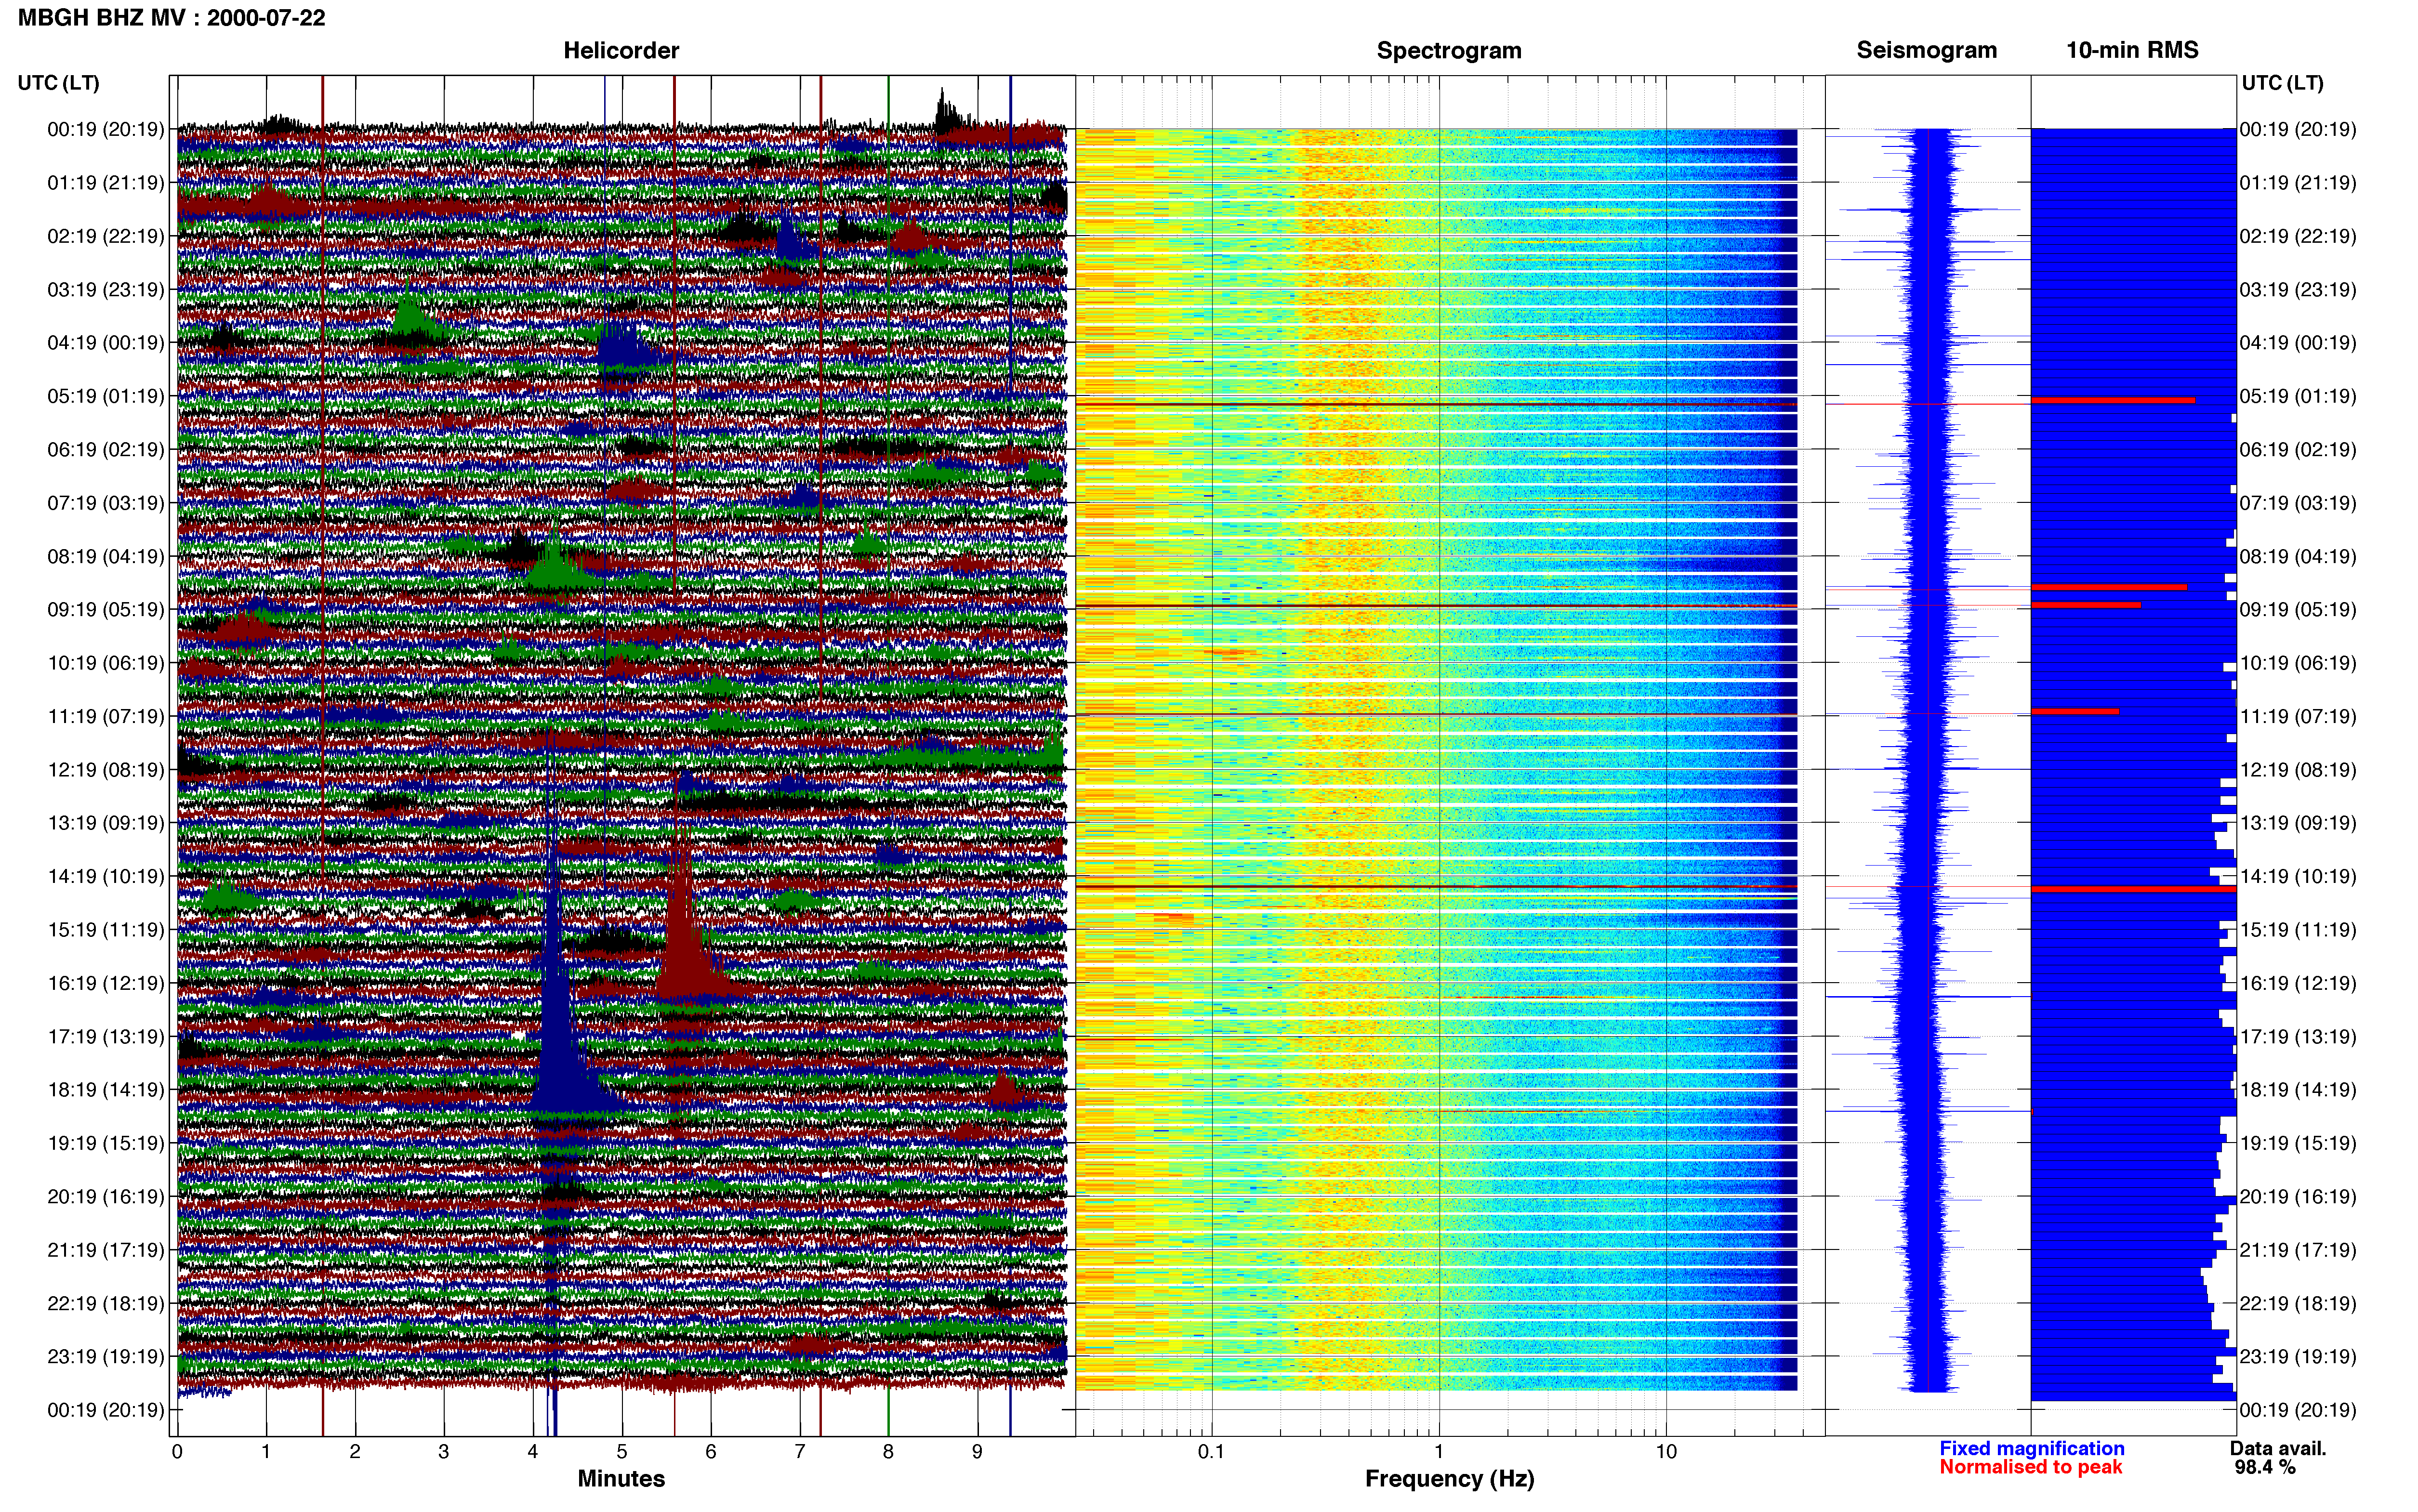
Task: Click minute tick 6 on helicorder axis
Action: [x=711, y=1451]
